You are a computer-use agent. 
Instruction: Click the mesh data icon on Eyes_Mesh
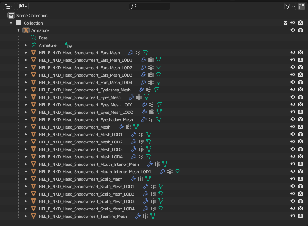tap(147, 97)
